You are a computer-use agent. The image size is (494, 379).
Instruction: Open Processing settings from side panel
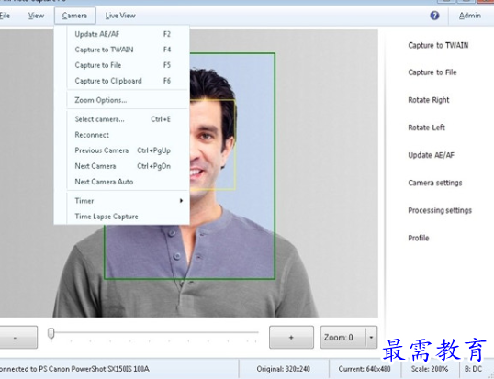(440, 210)
